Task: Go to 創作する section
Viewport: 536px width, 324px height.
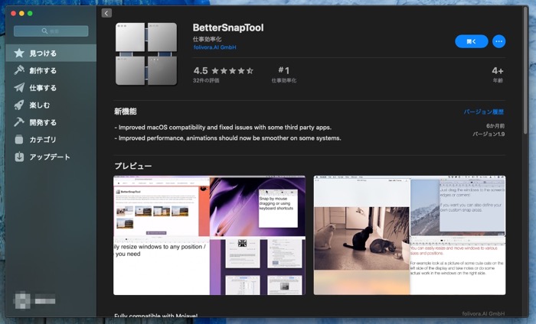Action: (51, 70)
